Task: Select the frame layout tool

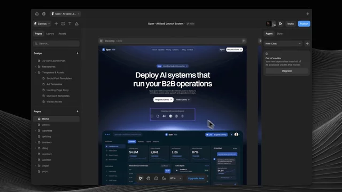Action: [x=63, y=23]
